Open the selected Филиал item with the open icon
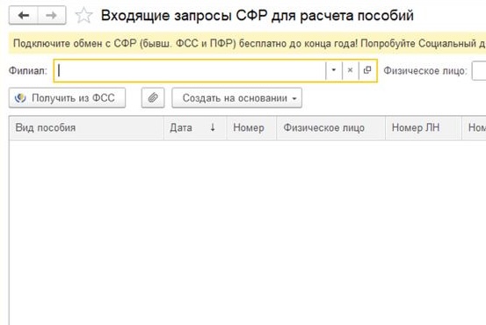The height and width of the screenshot is (325, 486). tap(367, 70)
